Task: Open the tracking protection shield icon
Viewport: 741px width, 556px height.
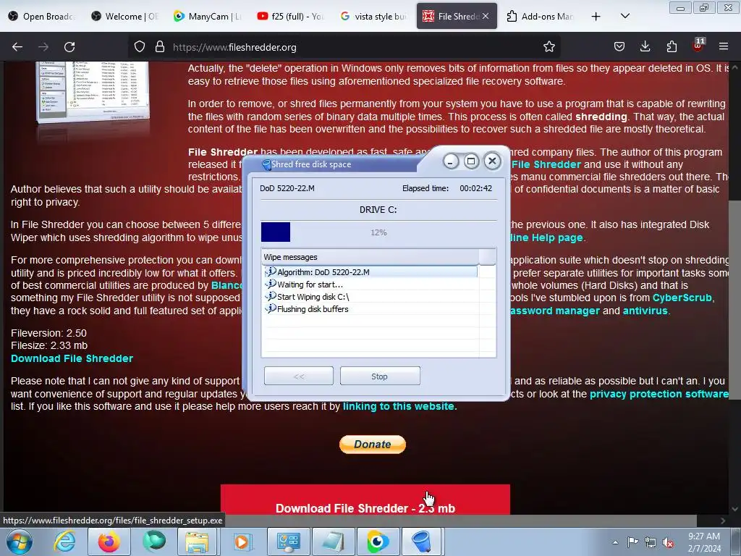Action: [140, 47]
